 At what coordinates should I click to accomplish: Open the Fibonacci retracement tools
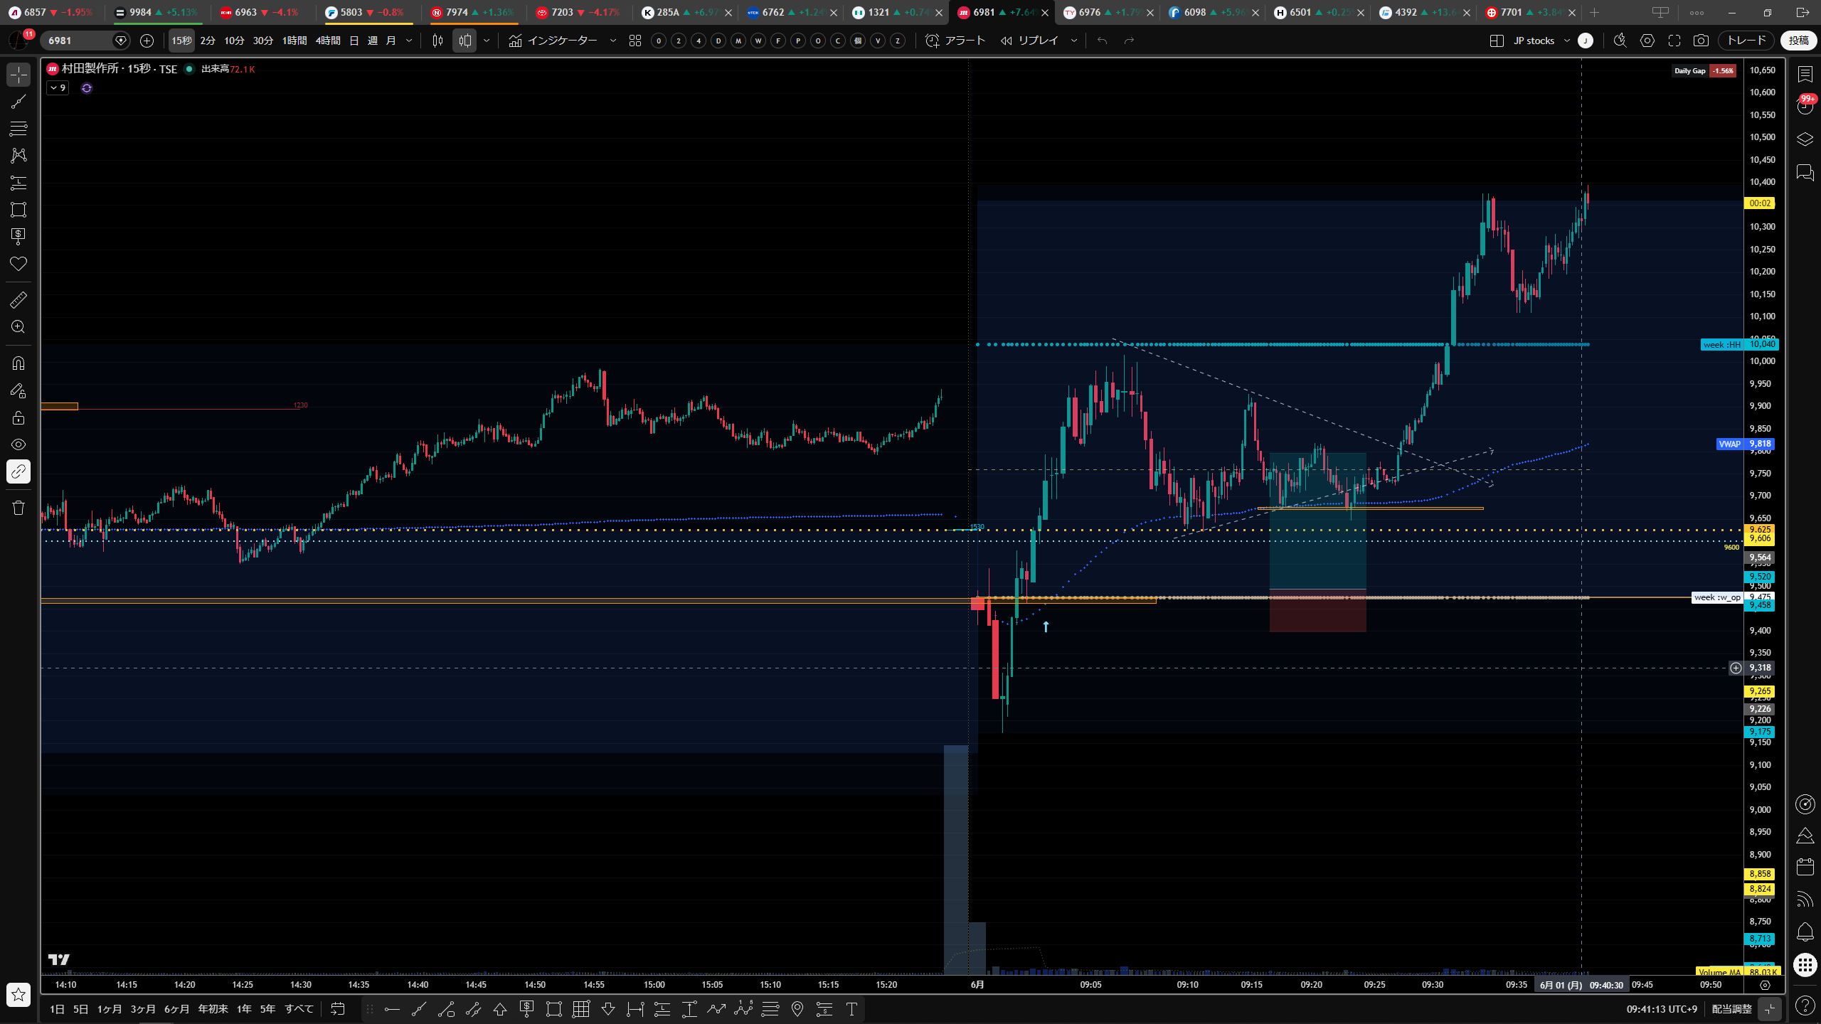pos(18,129)
